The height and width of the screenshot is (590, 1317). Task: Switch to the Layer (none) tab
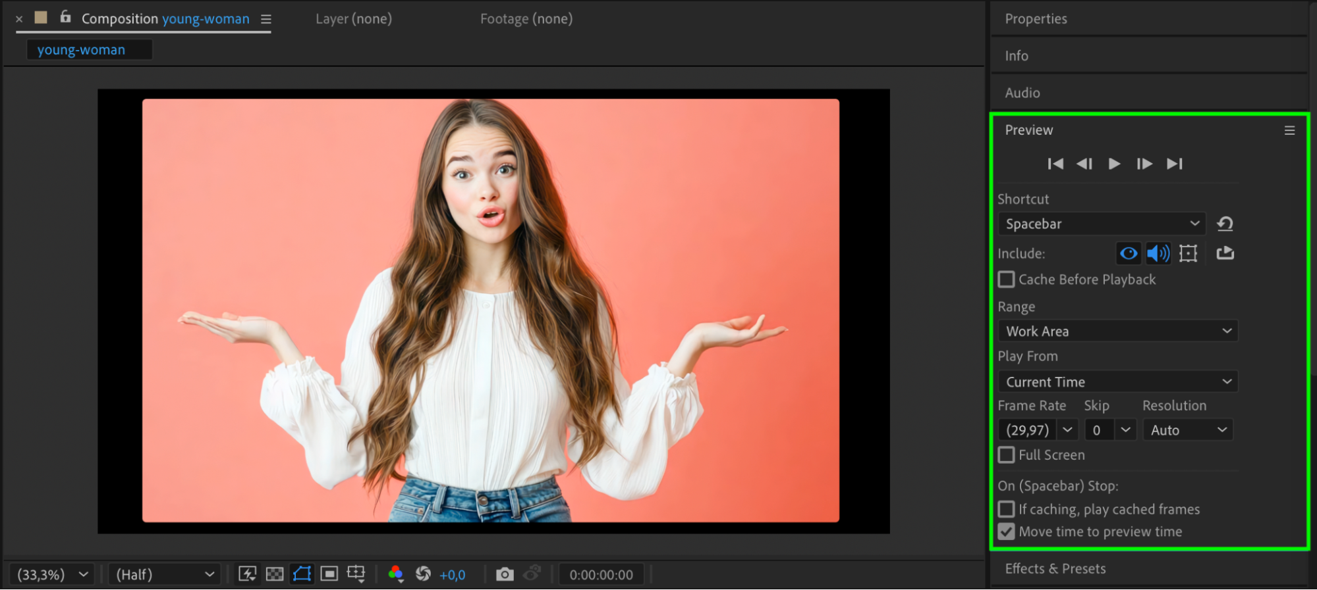(354, 19)
